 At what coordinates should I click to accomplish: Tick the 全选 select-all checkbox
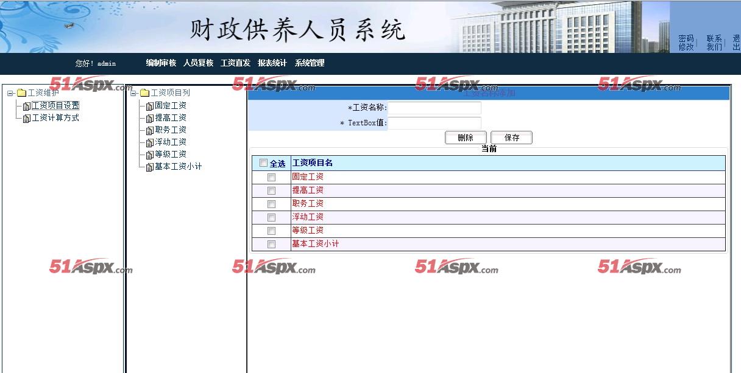click(263, 163)
